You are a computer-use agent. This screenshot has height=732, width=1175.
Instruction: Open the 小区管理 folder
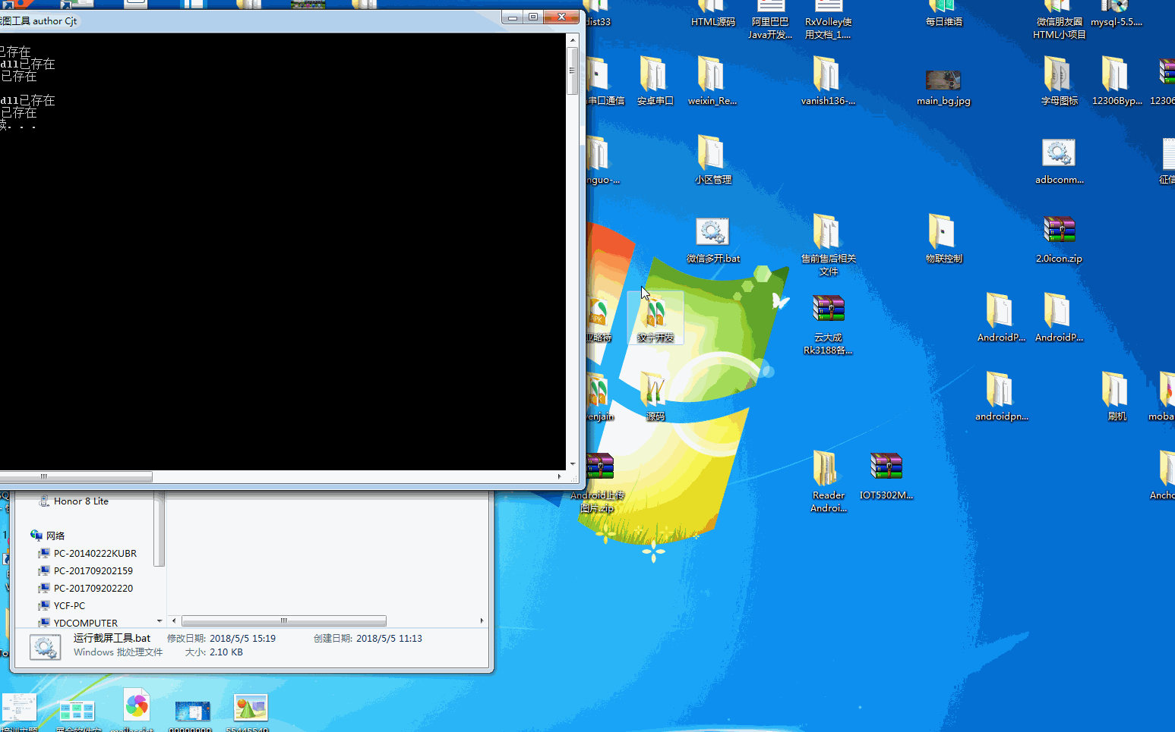click(x=712, y=160)
